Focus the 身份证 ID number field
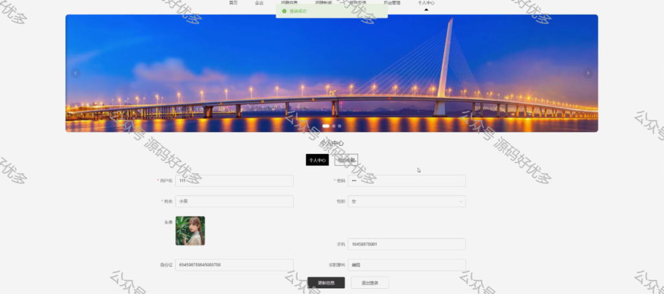664x294 pixels. [x=234, y=265]
